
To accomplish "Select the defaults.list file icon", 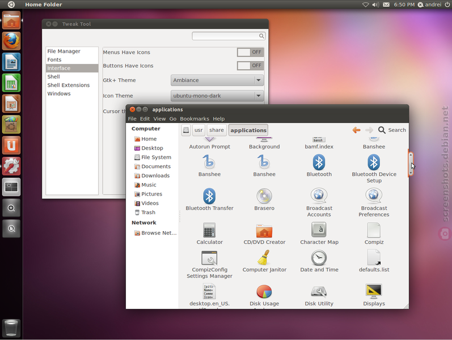I will click(x=374, y=257).
